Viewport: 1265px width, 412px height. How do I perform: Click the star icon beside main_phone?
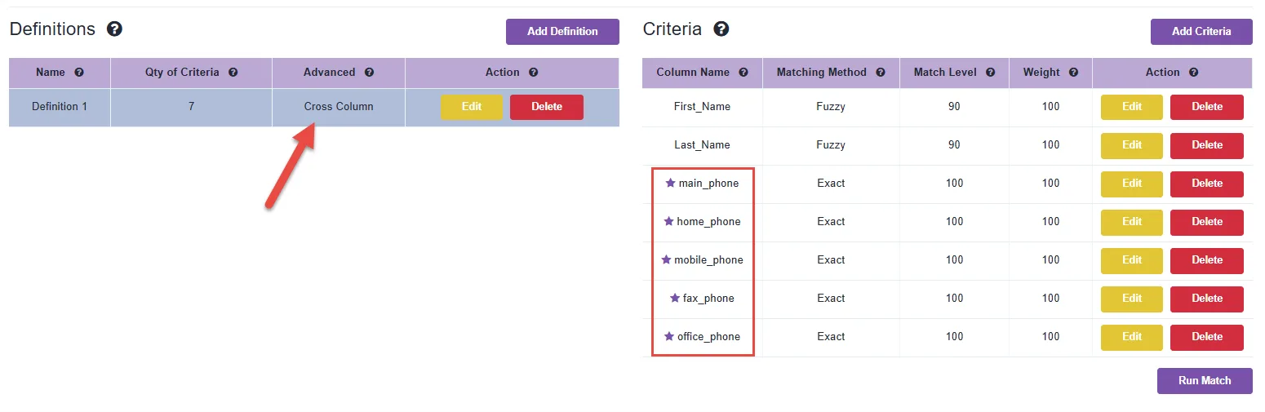coord(671,183)
